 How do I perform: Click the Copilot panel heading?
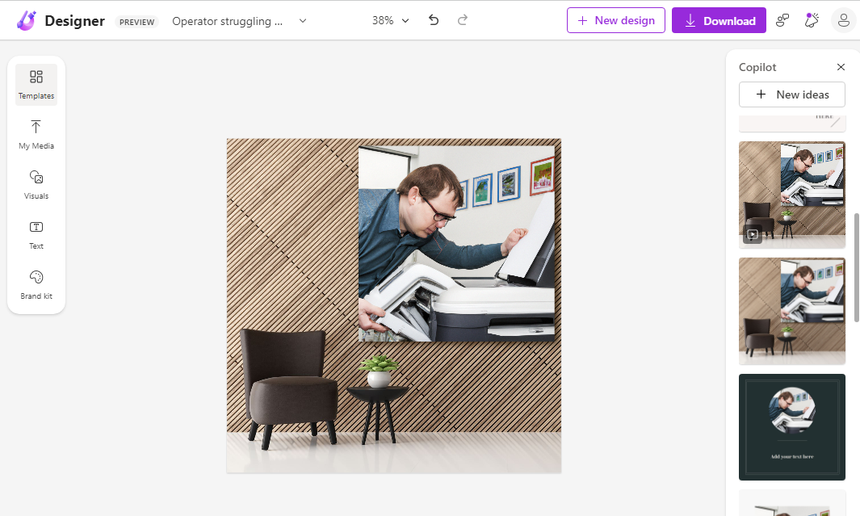coord(757,67)
